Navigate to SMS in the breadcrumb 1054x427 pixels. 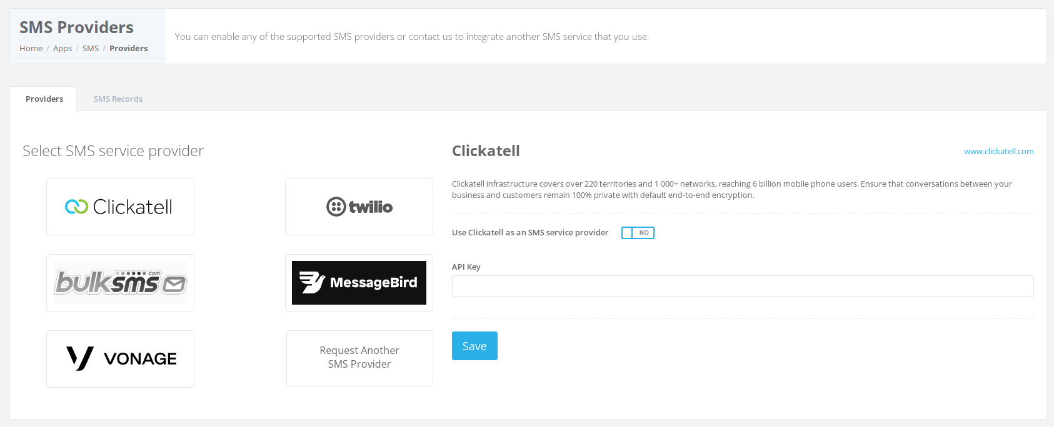click(x=91, y=48)
